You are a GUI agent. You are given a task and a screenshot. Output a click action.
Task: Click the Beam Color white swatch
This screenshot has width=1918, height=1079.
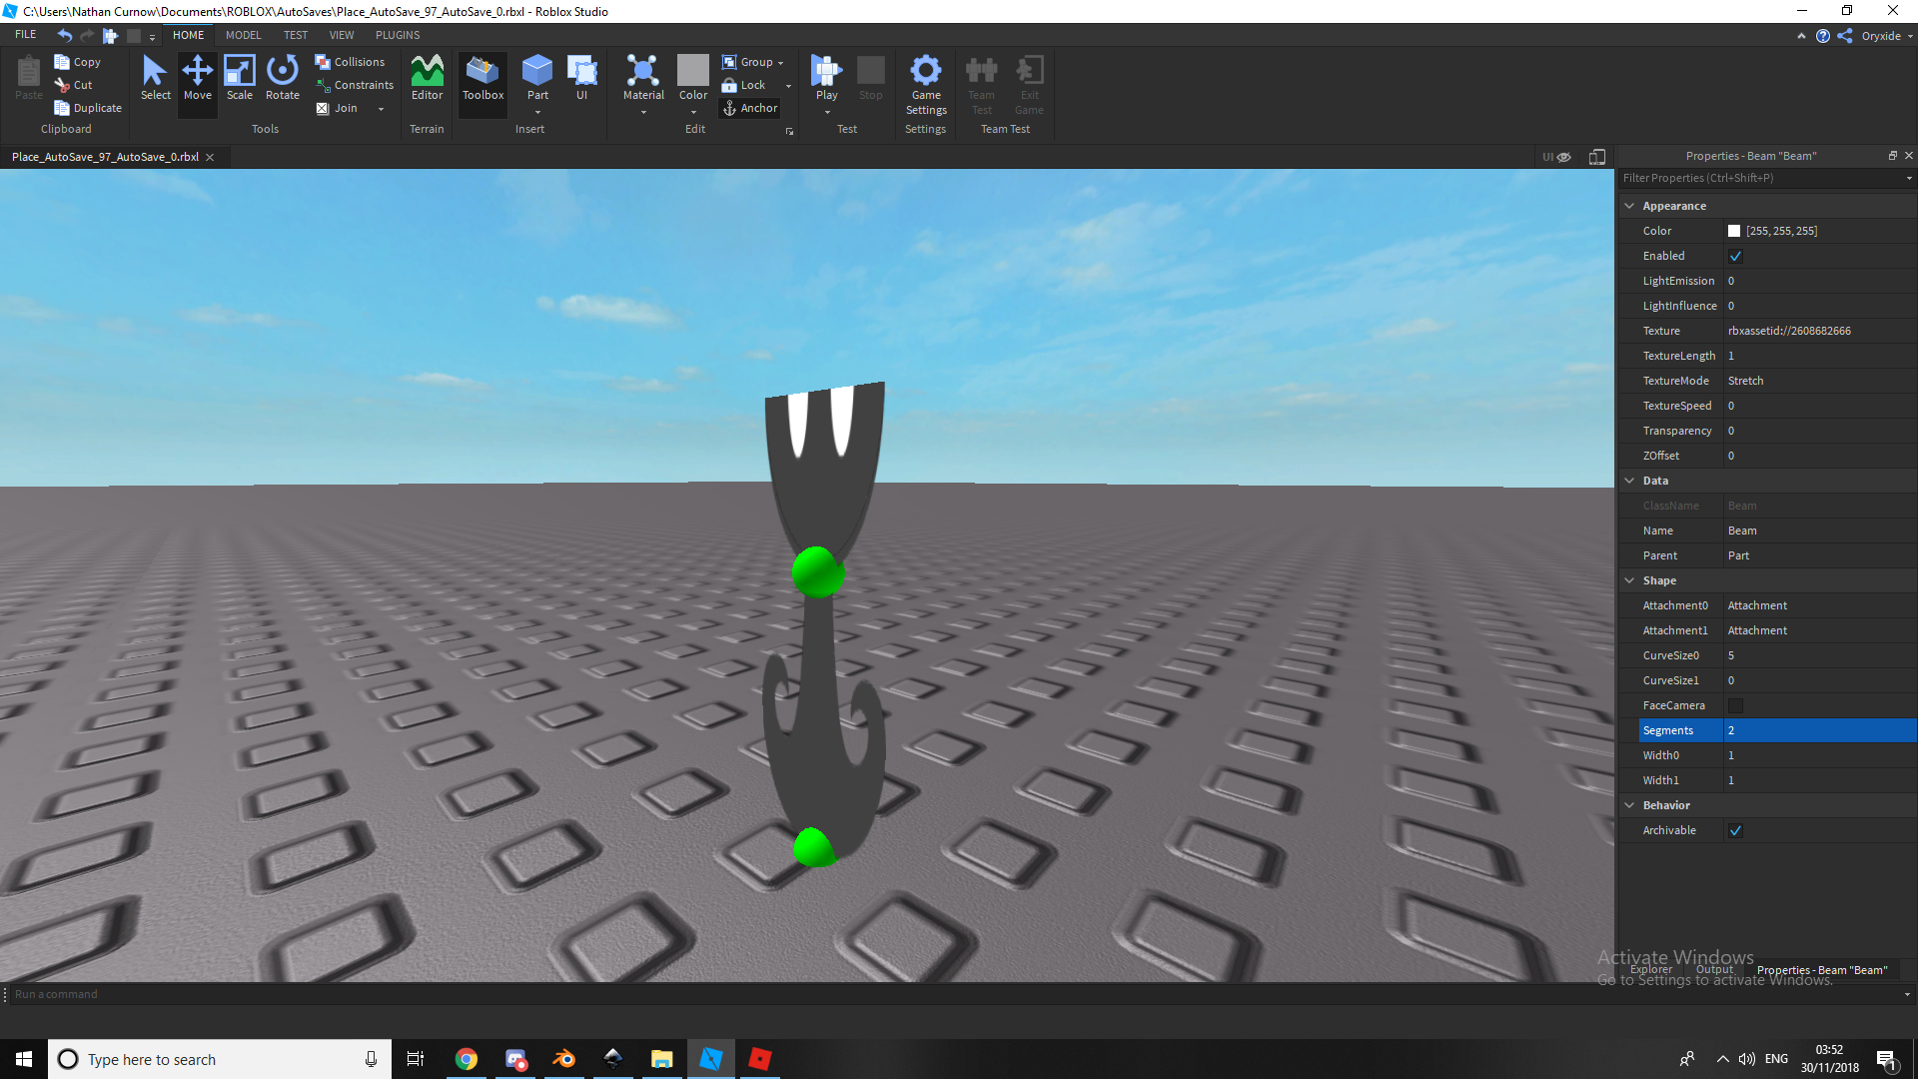coord(1734,231)
